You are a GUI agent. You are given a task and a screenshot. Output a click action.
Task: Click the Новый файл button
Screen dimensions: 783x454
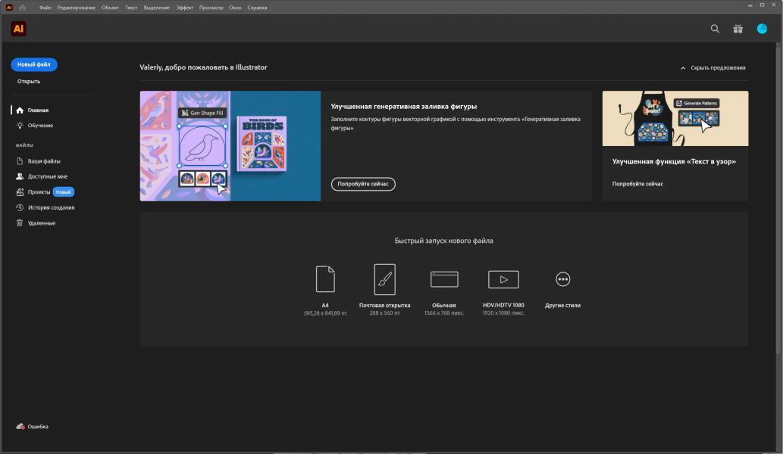click(34, 64)
